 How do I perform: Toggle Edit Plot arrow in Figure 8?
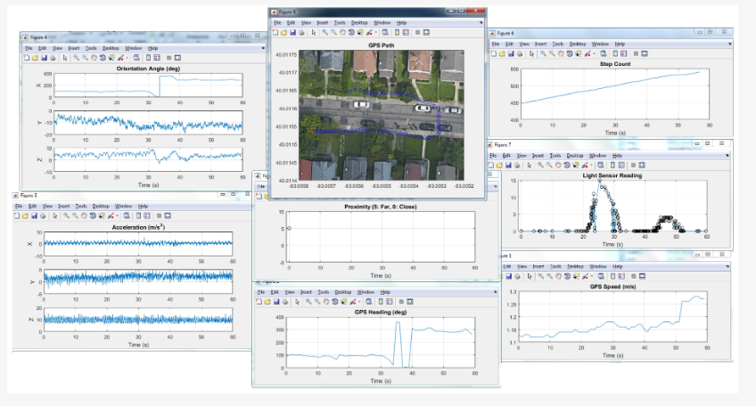coord(314,33)
